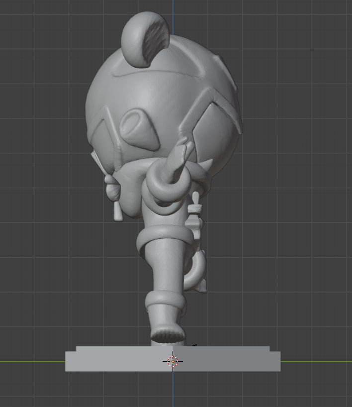Viewport: 352px width, 407px height.
Task: Click the green axis line right of base
Action: (318, 362)
